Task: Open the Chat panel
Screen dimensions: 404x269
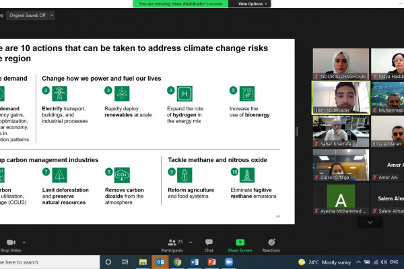Action: coord(209,243)
